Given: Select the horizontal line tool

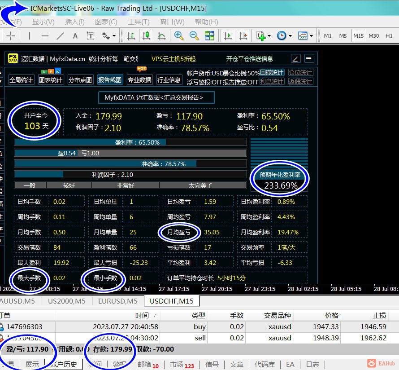Looking at the screenshot, I should tap(45, 36).
